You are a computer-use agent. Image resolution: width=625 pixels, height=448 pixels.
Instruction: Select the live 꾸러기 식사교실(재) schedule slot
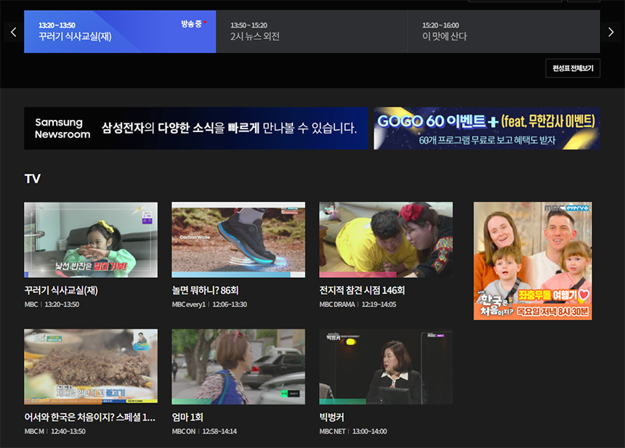(120, 31)
